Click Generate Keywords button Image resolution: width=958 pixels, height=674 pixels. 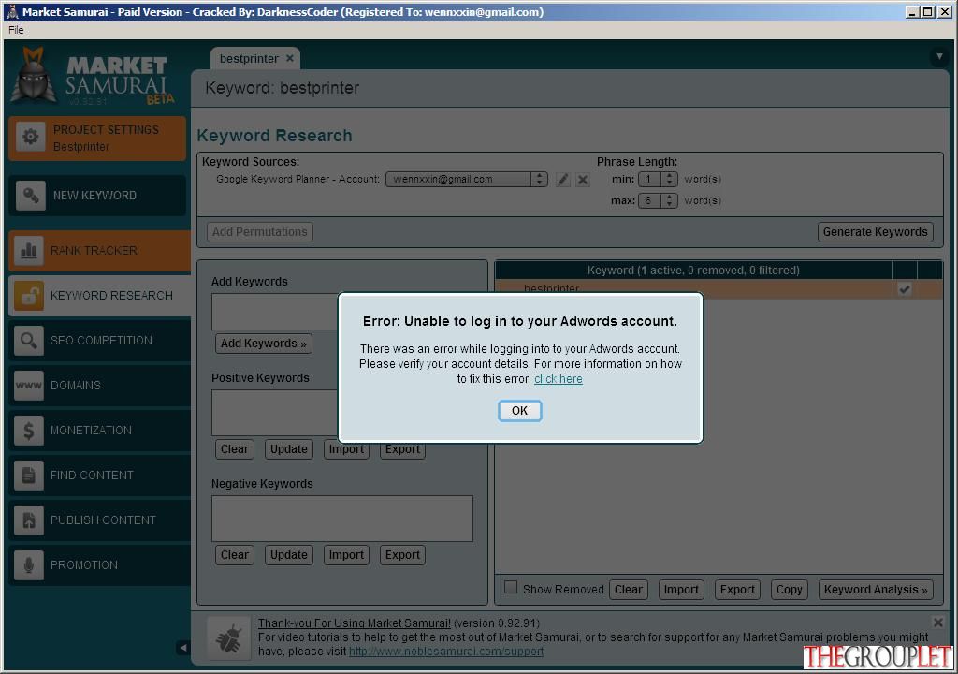coord(875,232)
